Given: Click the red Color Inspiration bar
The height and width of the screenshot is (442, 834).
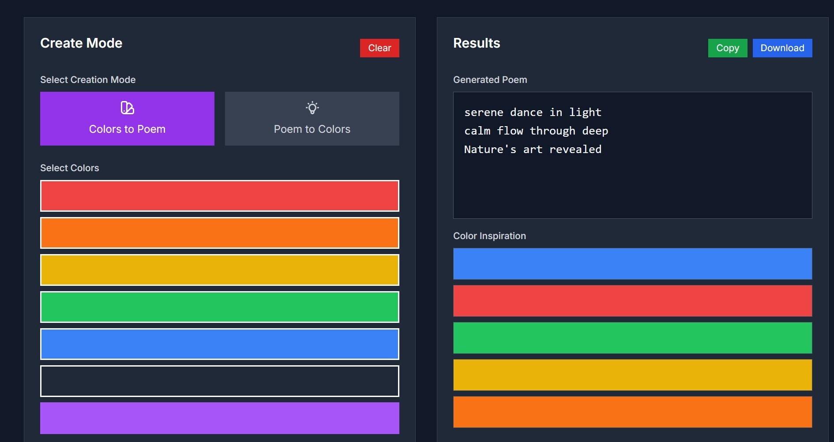Looking at the screenshot, I should coord(632,301).
